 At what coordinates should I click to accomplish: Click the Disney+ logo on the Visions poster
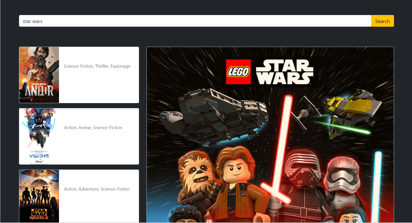(39, 161)
